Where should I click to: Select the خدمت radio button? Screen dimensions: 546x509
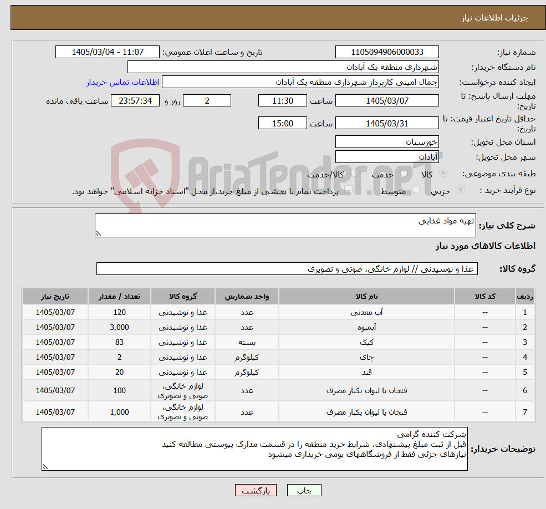point(404,173)
